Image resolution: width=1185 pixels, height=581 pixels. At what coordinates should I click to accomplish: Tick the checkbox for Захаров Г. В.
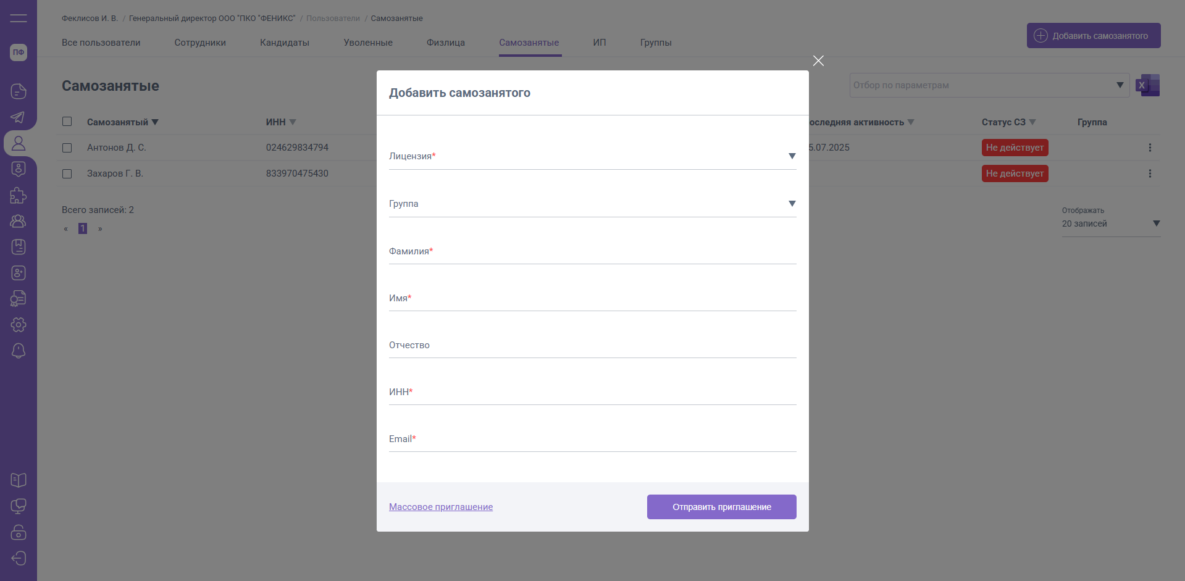click(67, 174)
